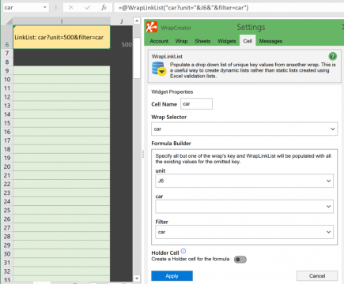Image resolution: width=344 pixels, height=284 pixels.
Task: Click the WrapCreator logo icon
Action: pos(152,27)
